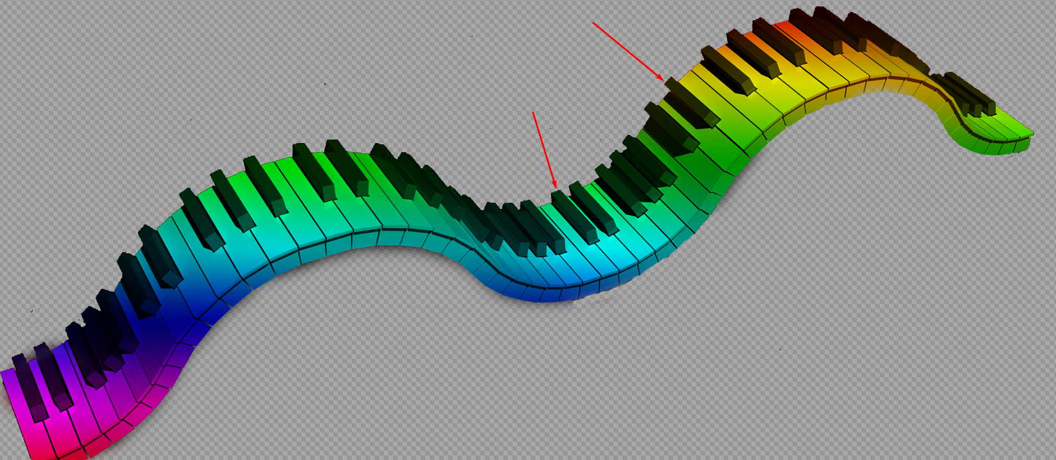
Task: Click the shorter red arrow near the center
Action: click(543, 149)
